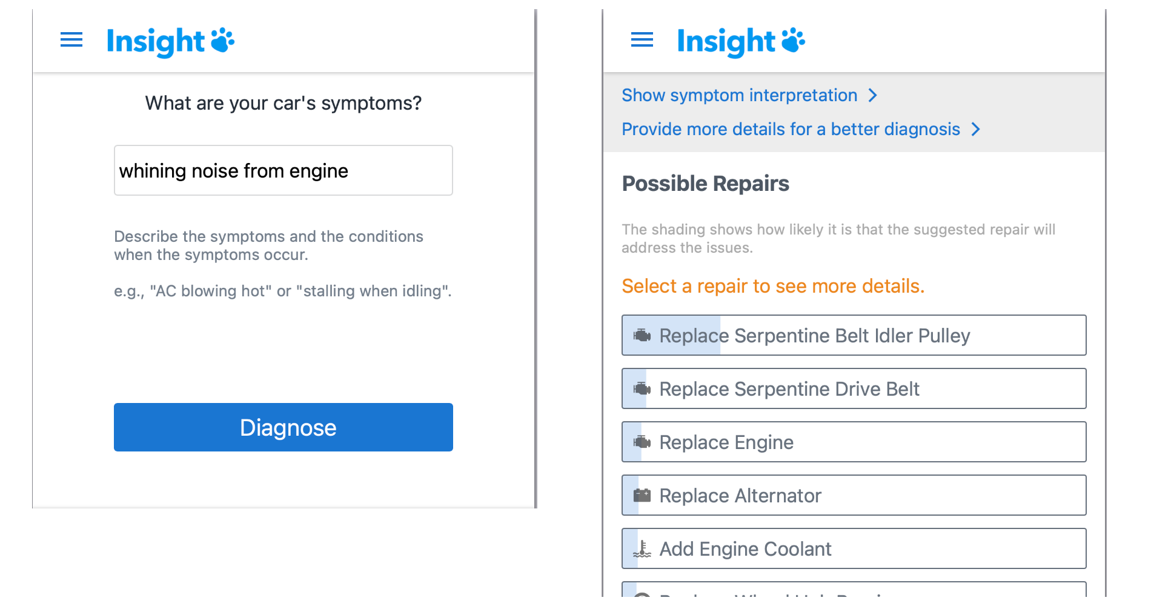Image resolution: width=1151 pixels, height=606 pixels.
Task: Select Replace Serpentine Drive Belt repair
Action: (854, 388)
